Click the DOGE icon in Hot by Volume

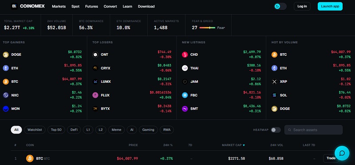[274, 109]
